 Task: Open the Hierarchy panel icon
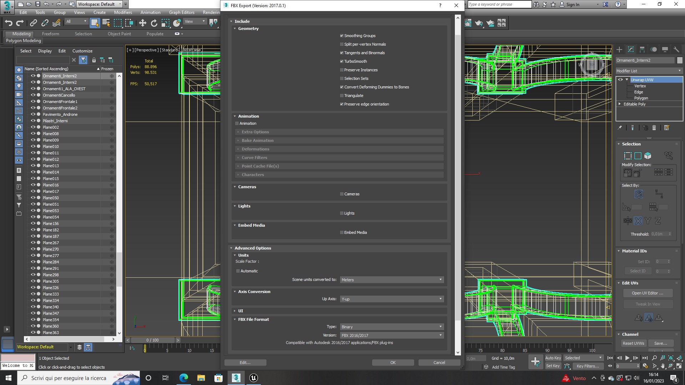click(x=642, y=50)
